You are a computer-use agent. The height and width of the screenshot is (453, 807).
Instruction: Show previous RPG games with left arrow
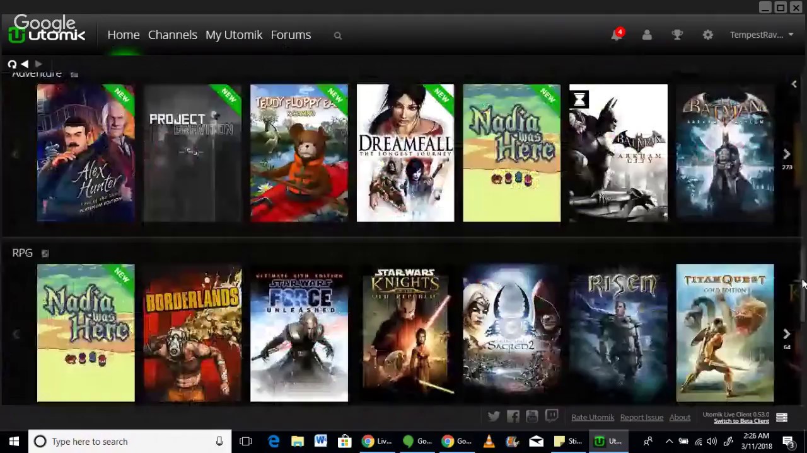[x=16, y=334]
